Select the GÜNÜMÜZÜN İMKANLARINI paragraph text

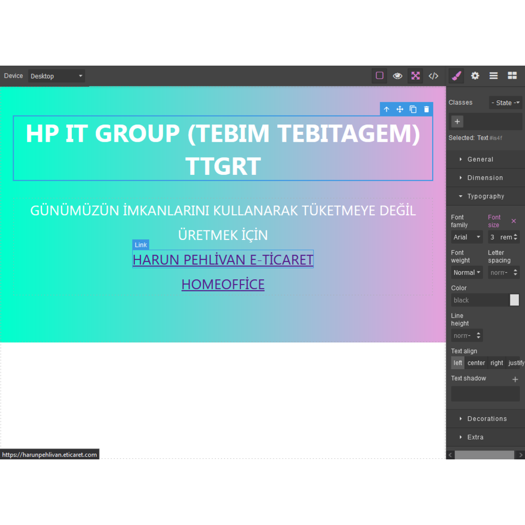click(x=223, y=223)
